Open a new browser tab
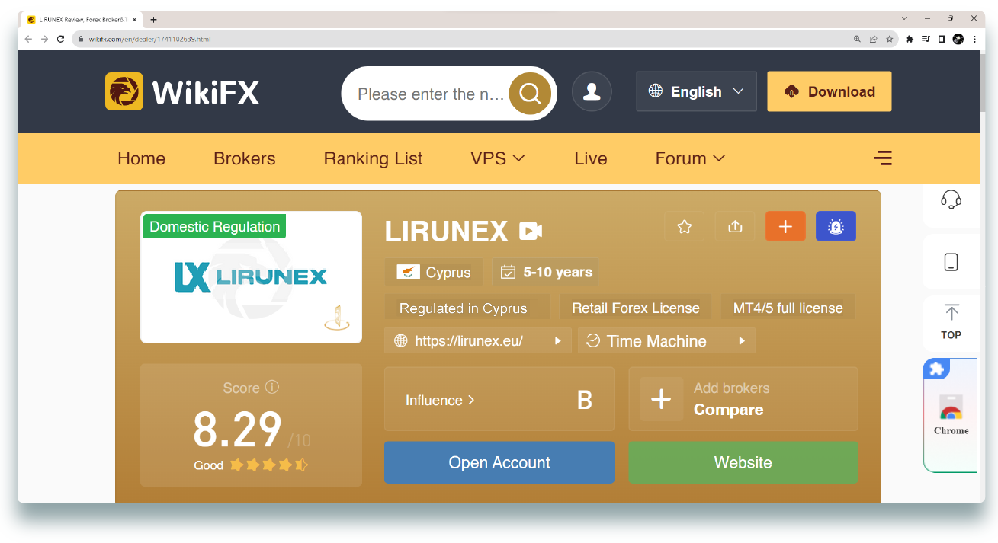 click(153, 20)
